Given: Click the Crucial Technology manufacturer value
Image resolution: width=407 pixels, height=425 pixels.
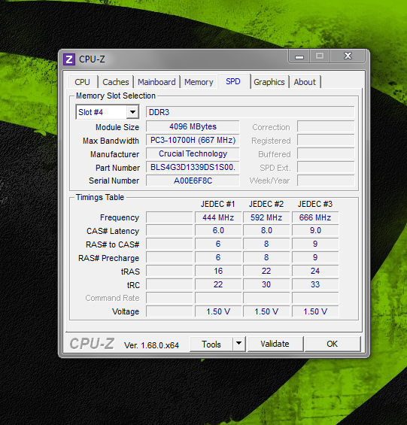Looking at the screenshot, I should 193,153.
